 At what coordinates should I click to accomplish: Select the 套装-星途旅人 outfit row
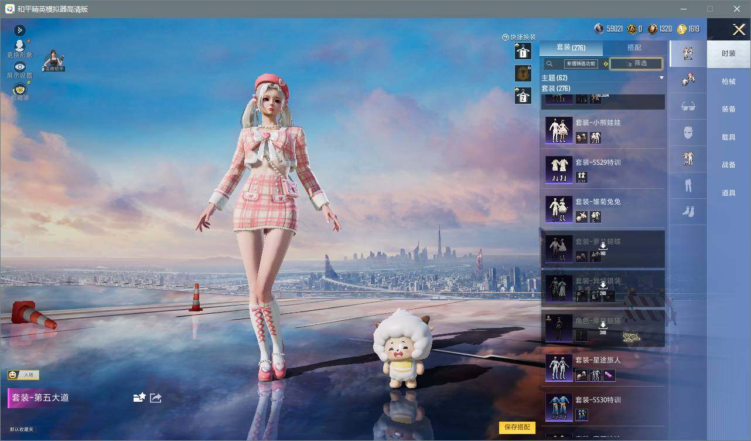coord(603,367)
